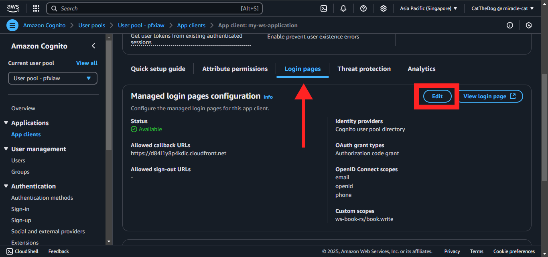Collapse the Authentication section
This screenshot has width=548, height=257.
tap(6, 186)
